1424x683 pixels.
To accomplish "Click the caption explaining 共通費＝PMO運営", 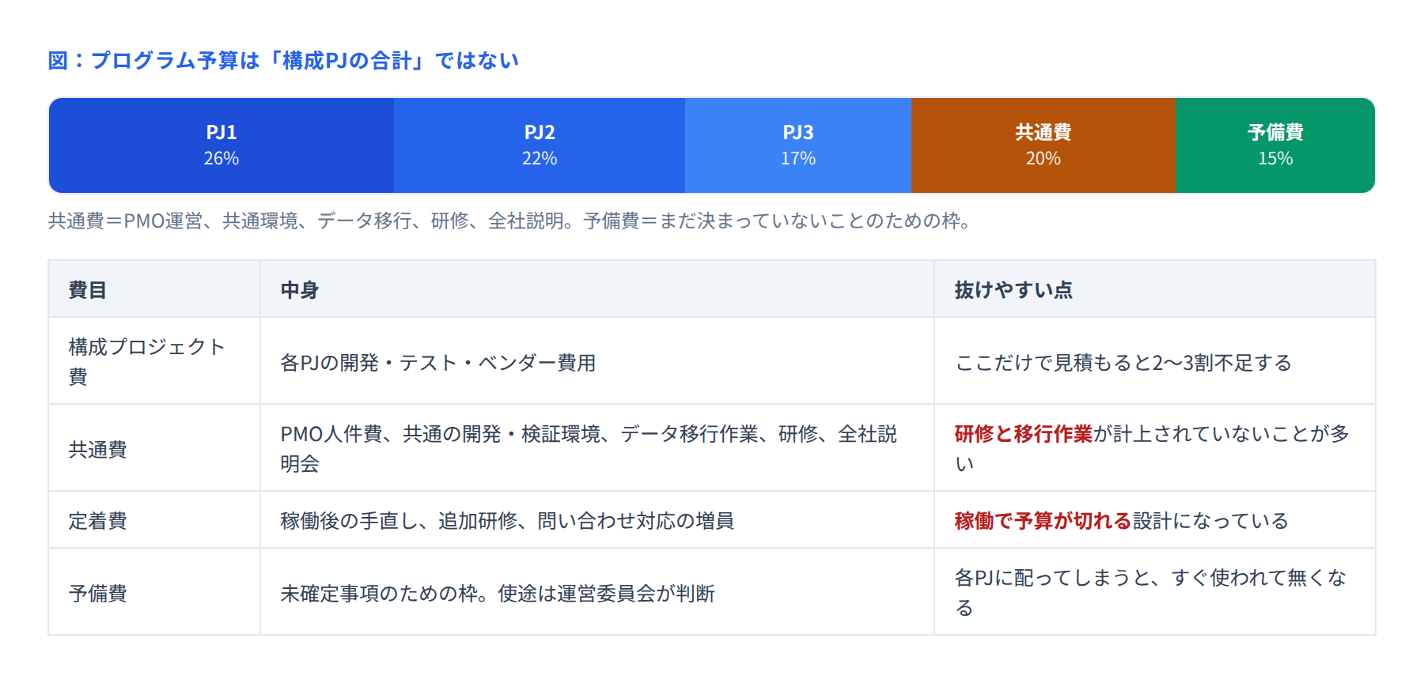I will pos(510,221).
